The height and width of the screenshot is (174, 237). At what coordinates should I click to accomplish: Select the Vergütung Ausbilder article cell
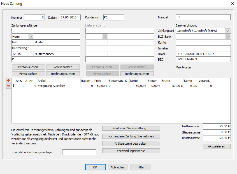click(x=59, y=86)
